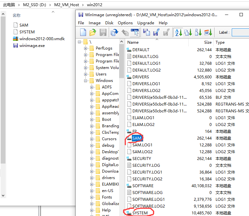The image size is (249, 216).
Task: Click the 名称 column header in Explorer
Action: click(x=17, y=15)
